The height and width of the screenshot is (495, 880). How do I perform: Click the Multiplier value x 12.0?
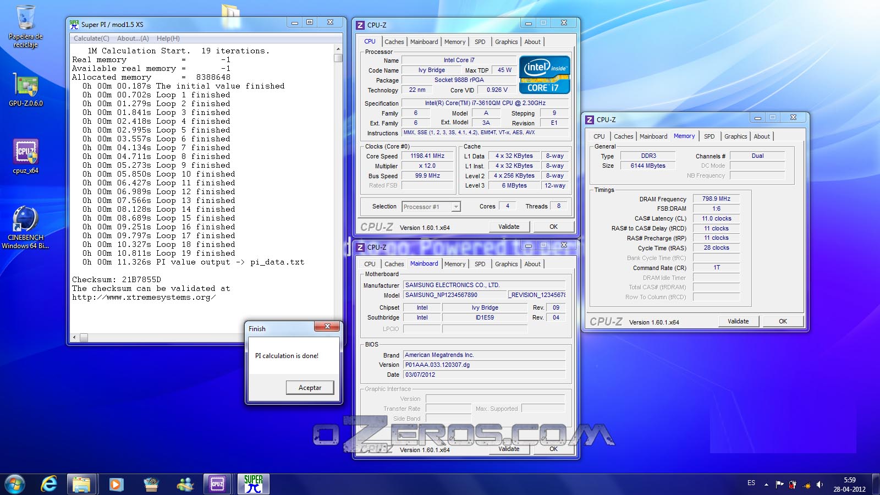tap(427, 166)
